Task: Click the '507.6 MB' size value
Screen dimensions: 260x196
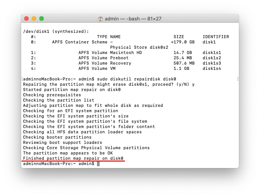Action: 184,63
